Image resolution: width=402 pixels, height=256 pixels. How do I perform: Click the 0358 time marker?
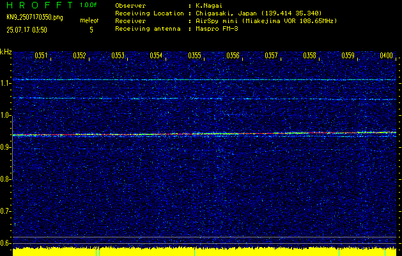click(309, 56)
